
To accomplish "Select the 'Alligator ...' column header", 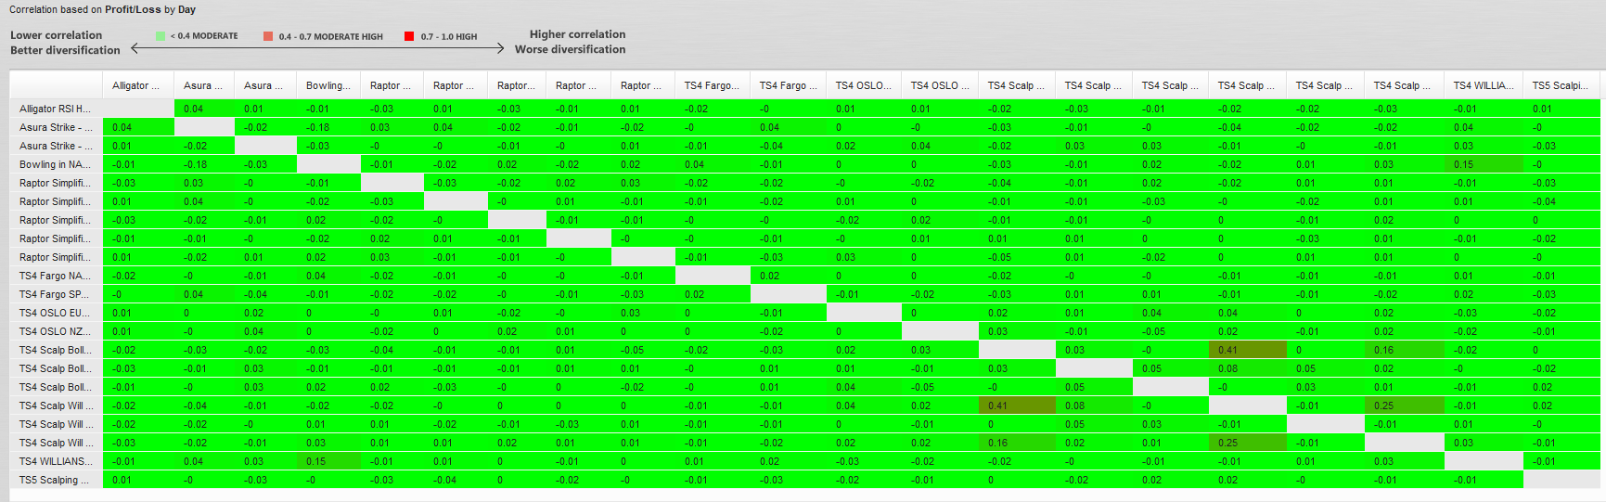I will pyautogui.click(x=137, y=85).
